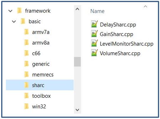Image resolution: width=160 pixels, height=119 pixels.
Task: Collapse the basic folder chevron
Action: point(14,22)
